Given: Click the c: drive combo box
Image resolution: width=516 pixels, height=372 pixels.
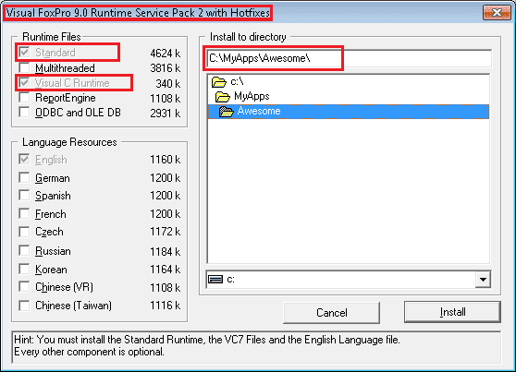Looking at the screenshot, I should (349, 280).
